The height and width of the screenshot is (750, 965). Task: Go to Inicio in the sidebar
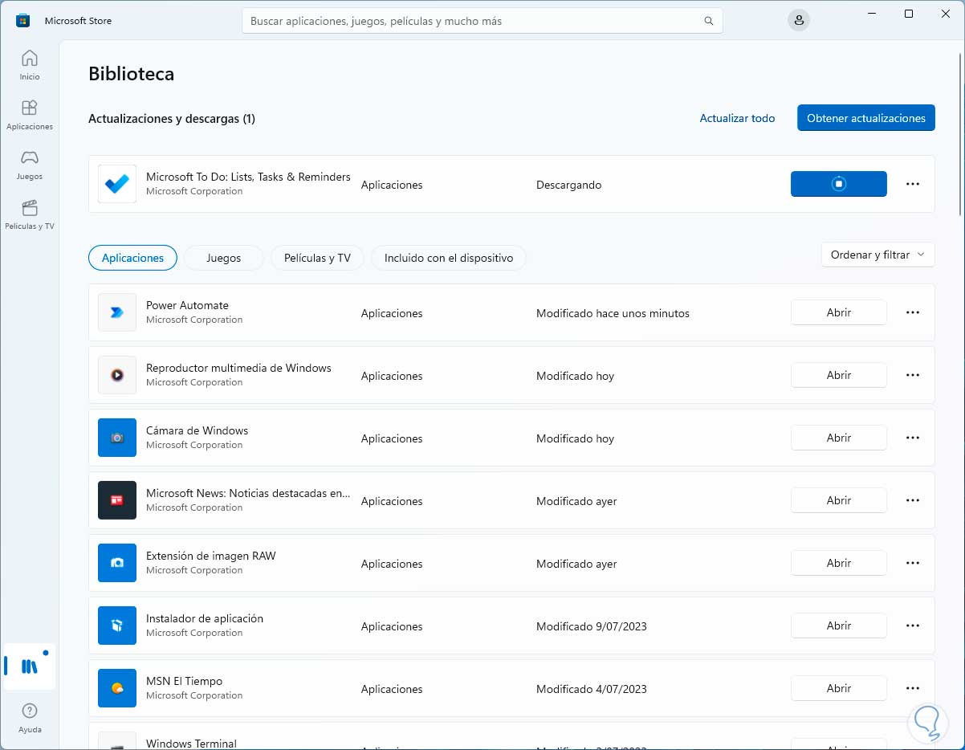pos(30,64)
